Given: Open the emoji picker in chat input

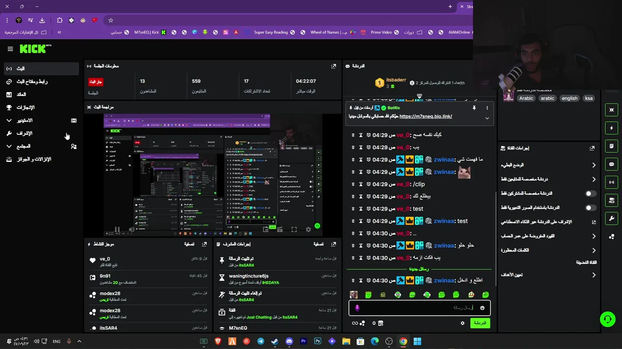Looking at the screenshot, I should click(x=482, y=308).
